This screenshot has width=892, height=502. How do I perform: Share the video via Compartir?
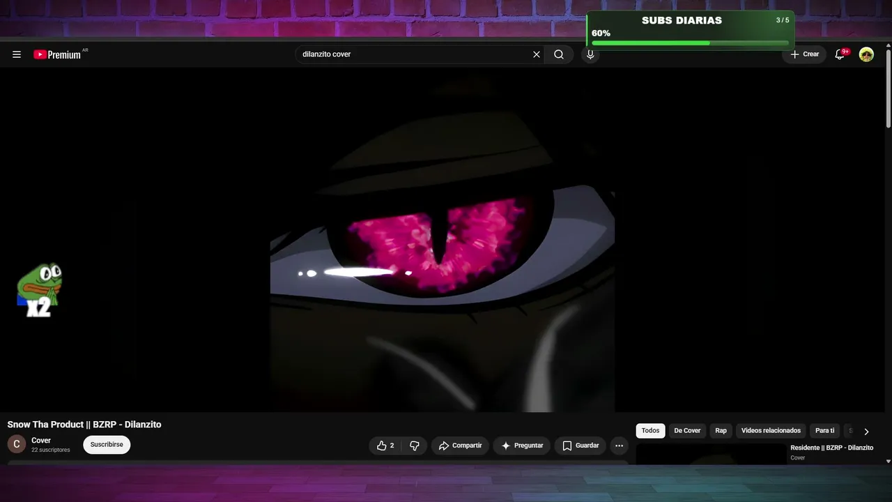pyautogui.click(x=460, y=446)
